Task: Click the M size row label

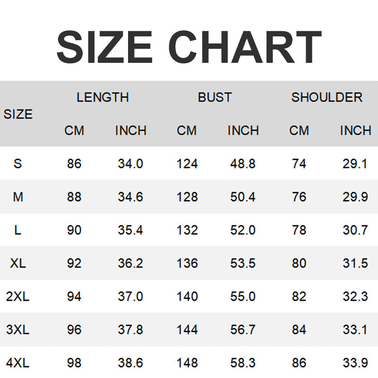Action: pos(18,197)
